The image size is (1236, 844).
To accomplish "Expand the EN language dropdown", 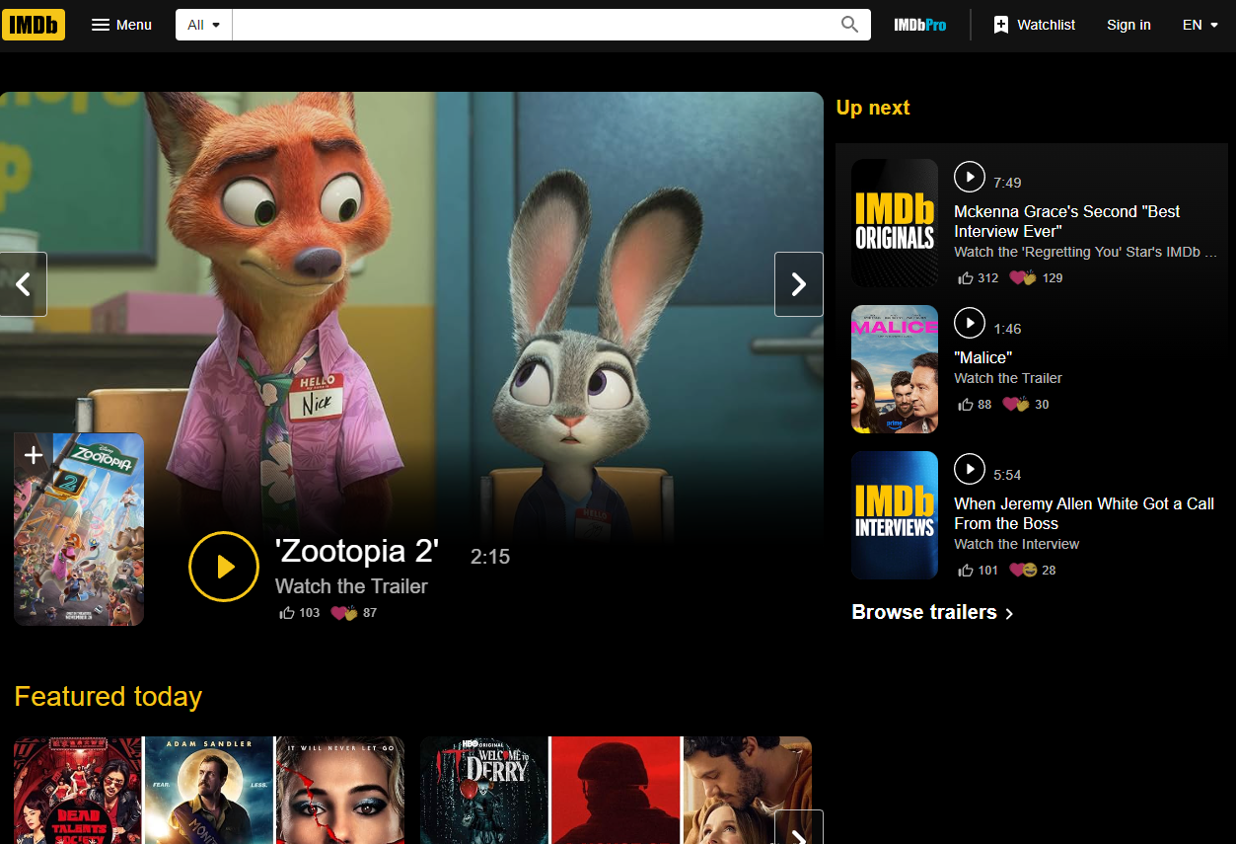I will pyautogui.click(x=1200, y=25).
